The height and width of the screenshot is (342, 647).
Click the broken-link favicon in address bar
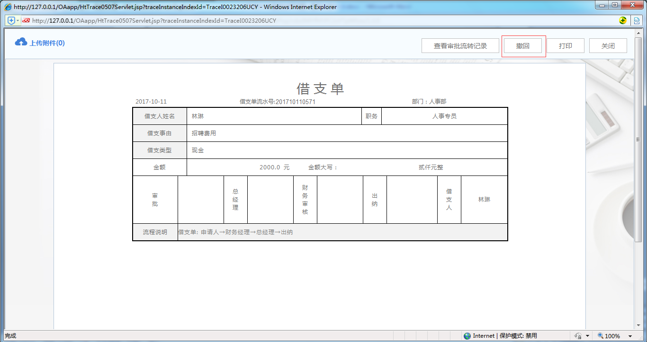pyautogui.click(x=26, y=20)
